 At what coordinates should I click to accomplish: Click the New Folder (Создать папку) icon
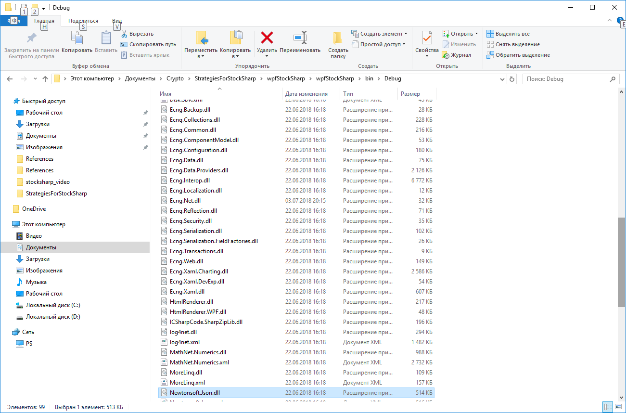pyautogui.click(x=338, y=39)
